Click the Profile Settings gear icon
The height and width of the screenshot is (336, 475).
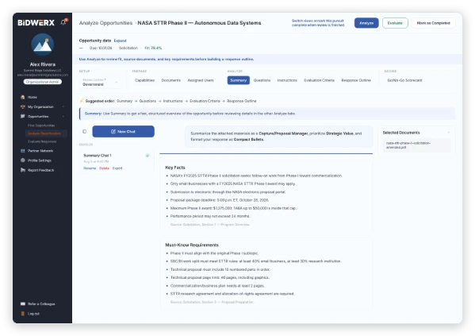tap(23, 160)
